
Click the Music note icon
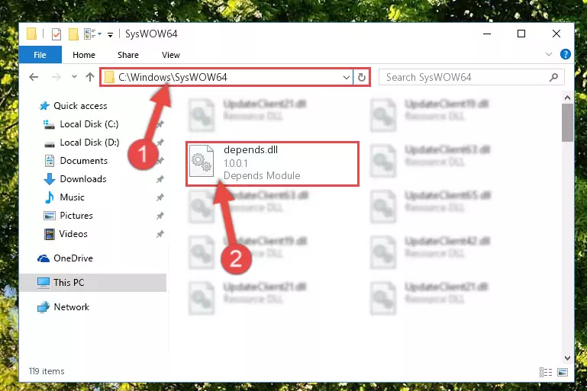[50, 197]
